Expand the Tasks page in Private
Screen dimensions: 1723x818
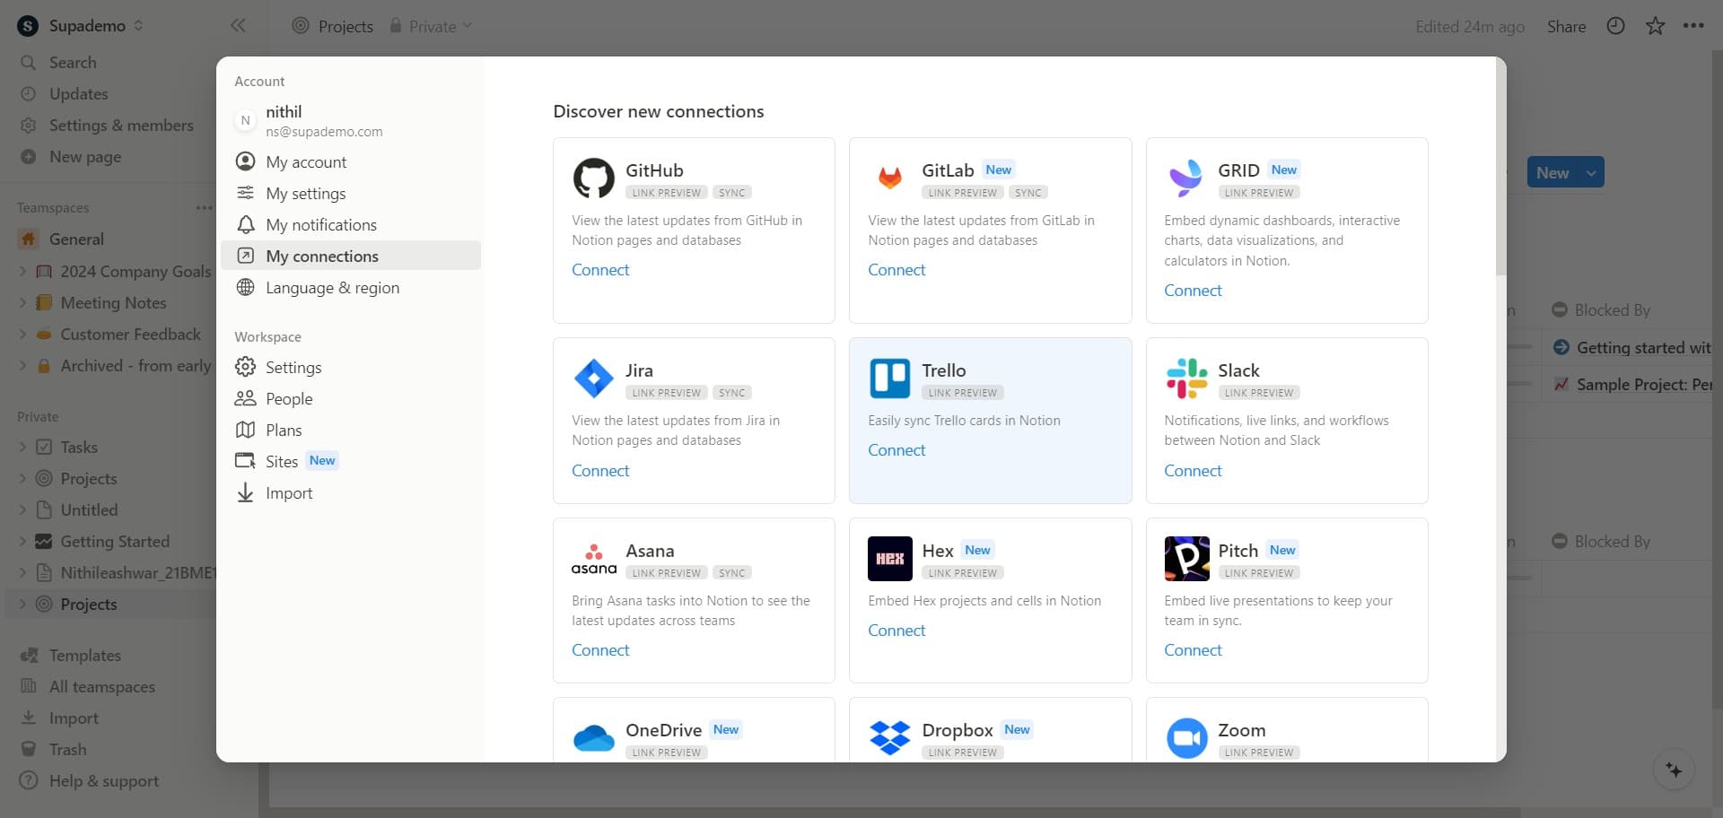(x=22, y=448)
